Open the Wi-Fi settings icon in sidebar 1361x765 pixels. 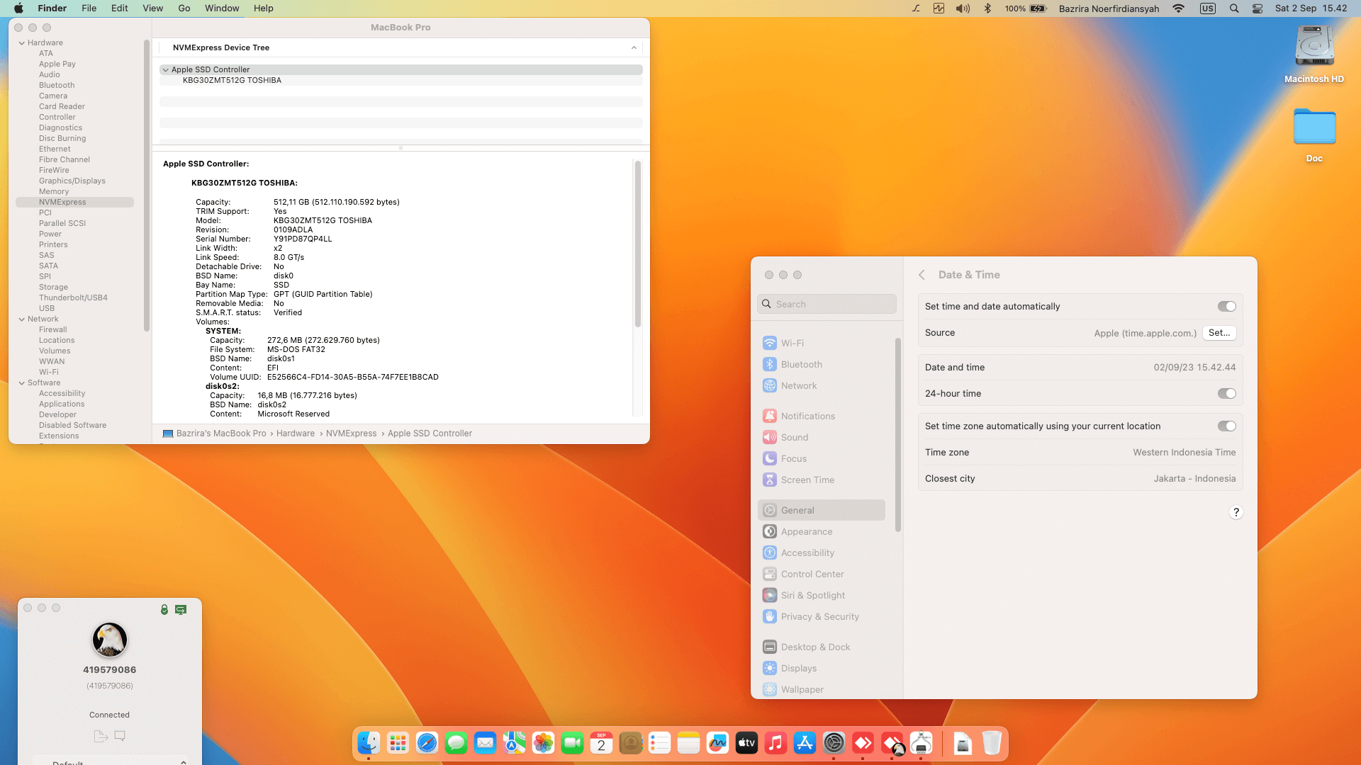770,343
